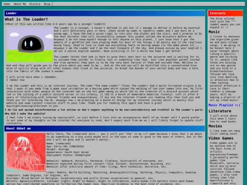The height and width of the screenshot is (185, 247).
Task: Expand the Music Playlist link
Action: pos(224,105)
